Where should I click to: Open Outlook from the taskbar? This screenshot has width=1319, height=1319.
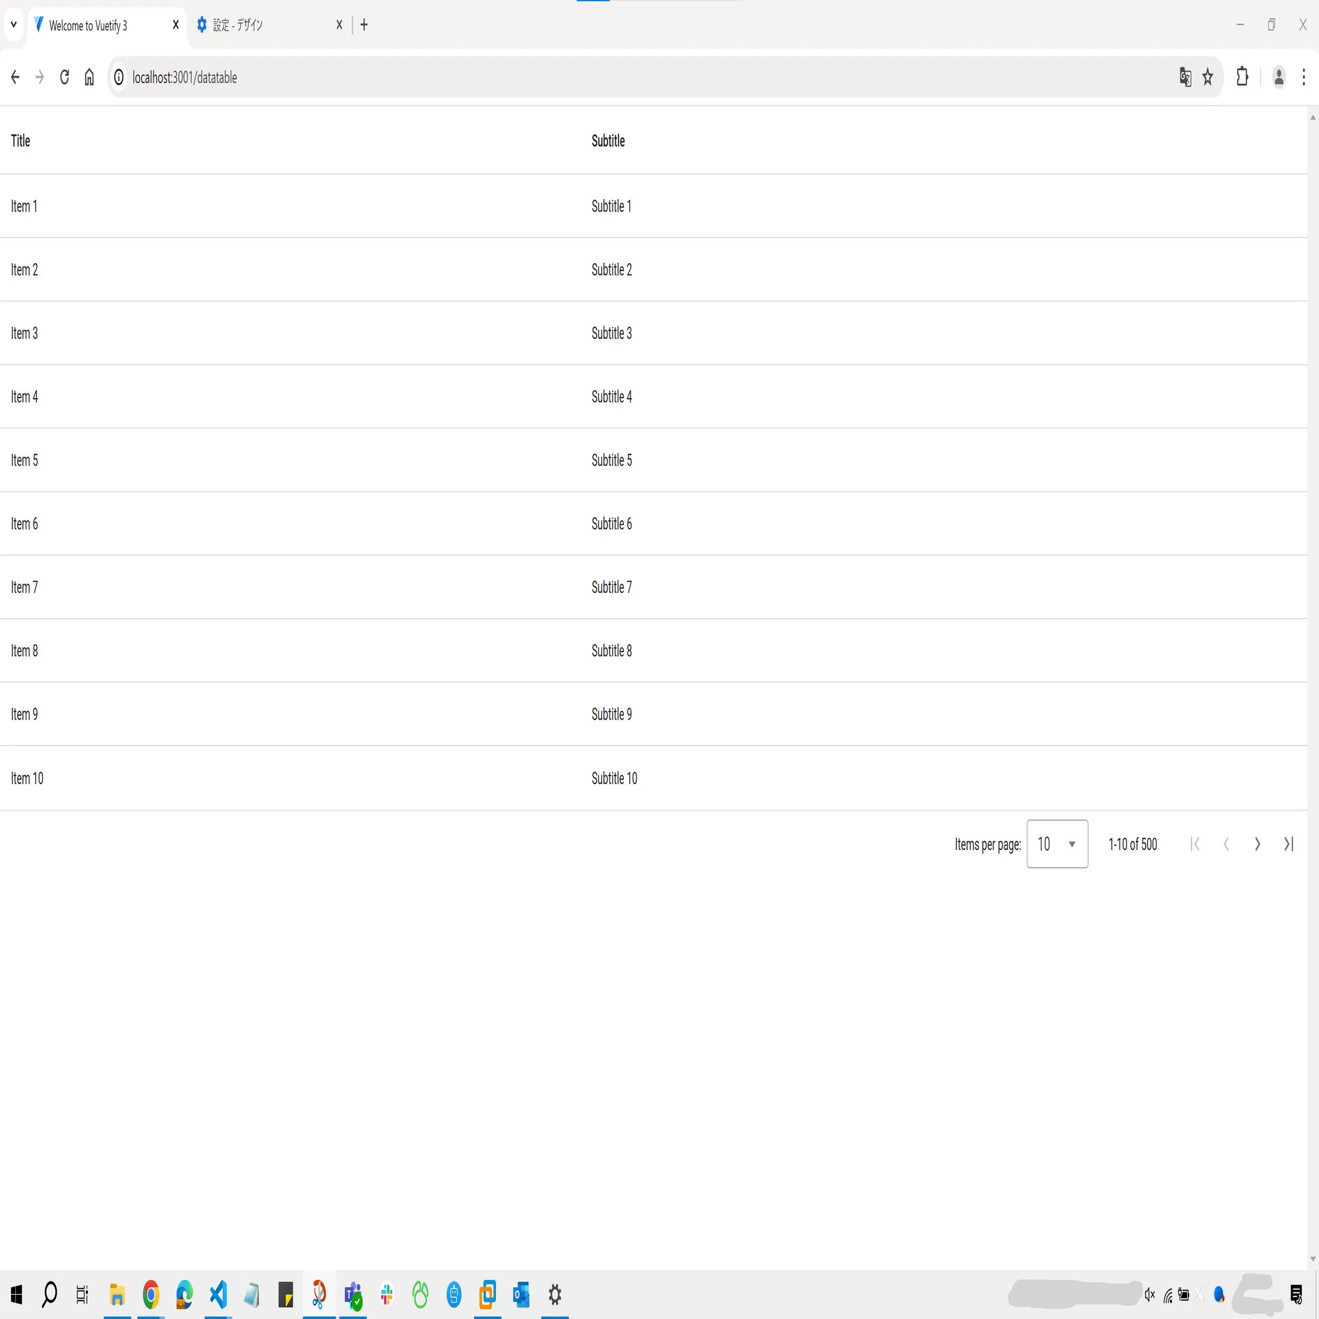pos(521,1294)
